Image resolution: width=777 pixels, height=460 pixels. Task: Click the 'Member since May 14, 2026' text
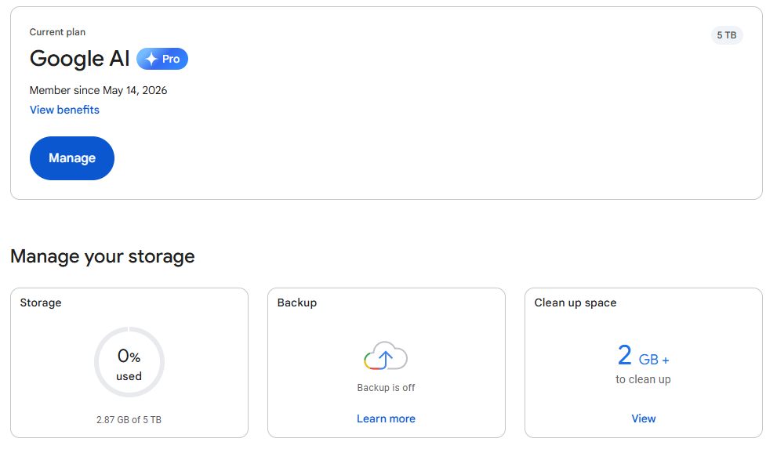(98, 91)
